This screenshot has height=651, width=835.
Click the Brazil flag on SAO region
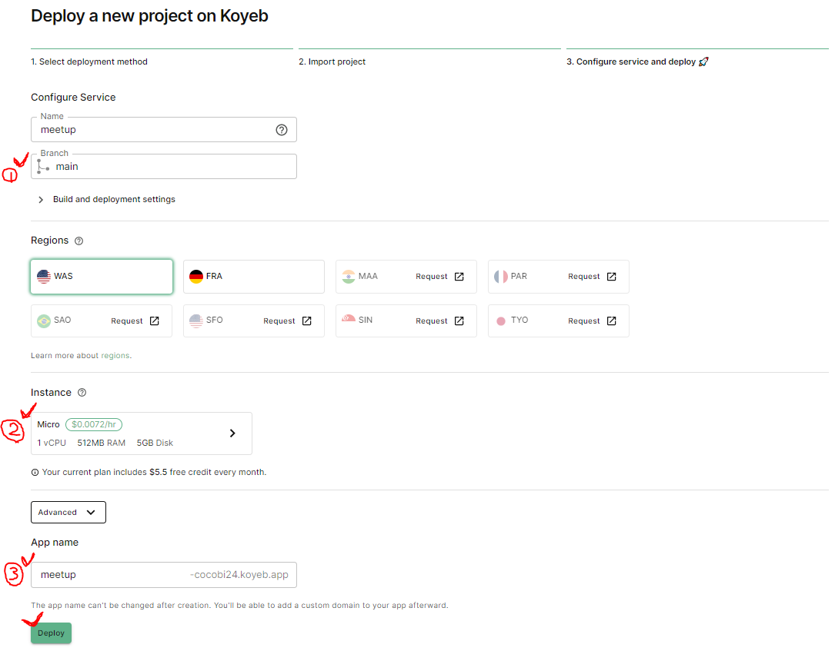(44, 321)
